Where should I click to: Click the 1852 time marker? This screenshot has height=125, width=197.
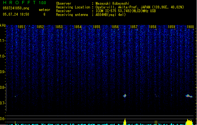(x=40, y=27)
